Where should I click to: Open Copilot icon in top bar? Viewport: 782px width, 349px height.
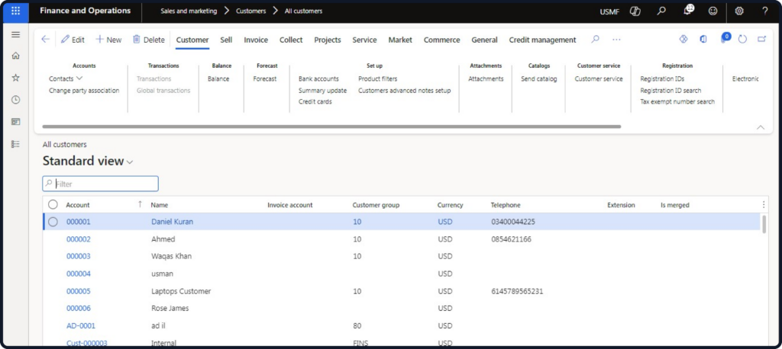pos(635,11)
